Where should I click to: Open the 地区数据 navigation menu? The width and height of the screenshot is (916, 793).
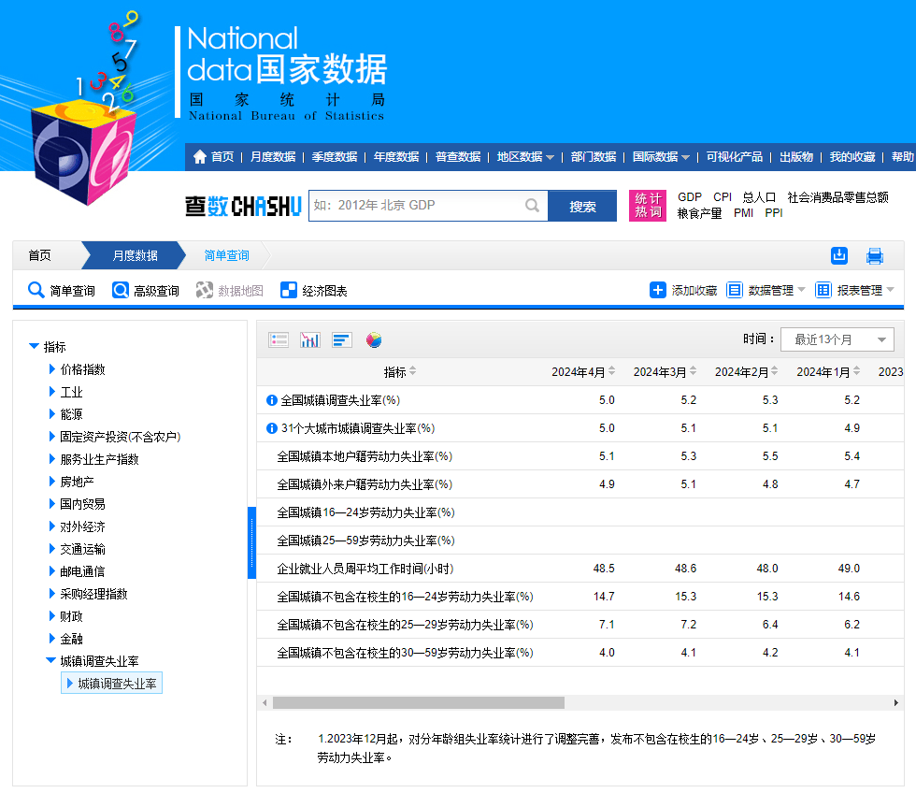point(524,157)
